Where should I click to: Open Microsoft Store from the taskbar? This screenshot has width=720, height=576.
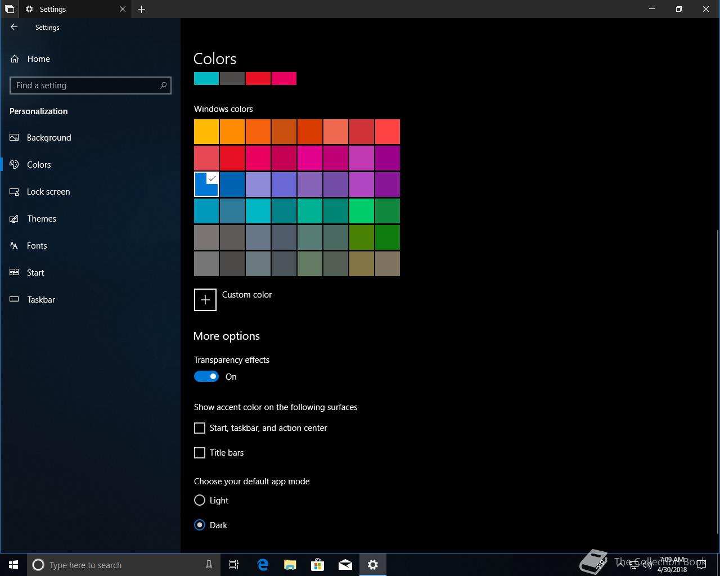coord(318,565)
